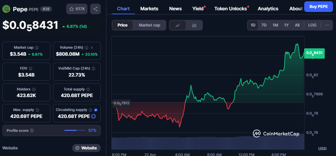Click the Buy PEPE button
336x156 pixels.
(318, 7)
